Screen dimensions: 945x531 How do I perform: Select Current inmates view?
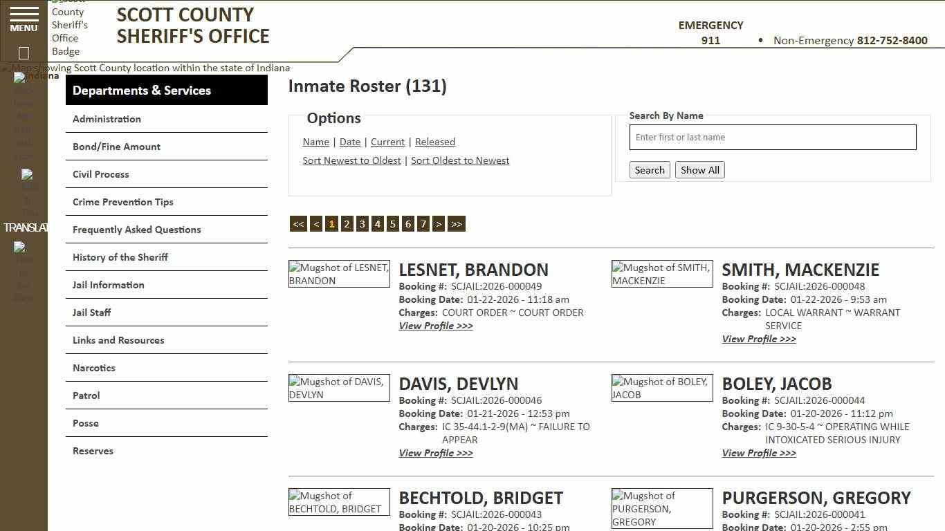[387, 142]
